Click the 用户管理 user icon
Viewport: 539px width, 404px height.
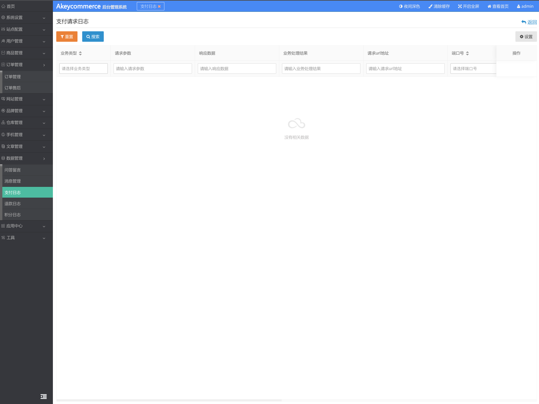click(x=3, y=41)
